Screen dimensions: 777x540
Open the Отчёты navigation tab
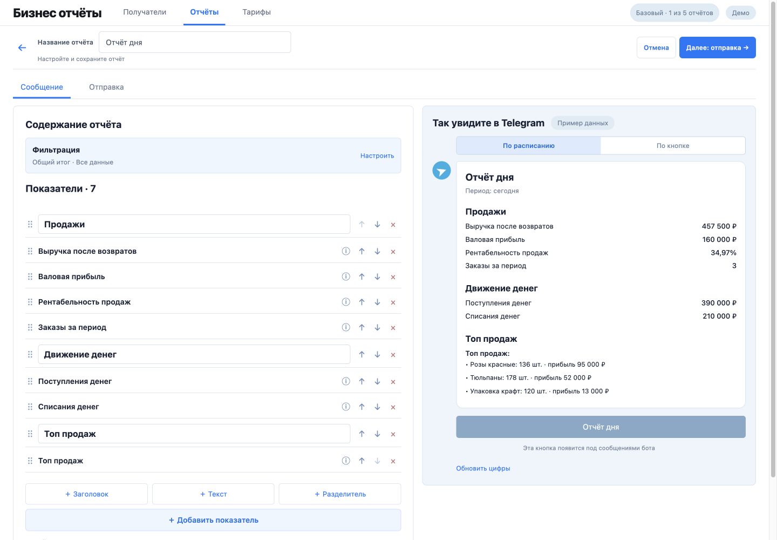click(x=205, y=12)
